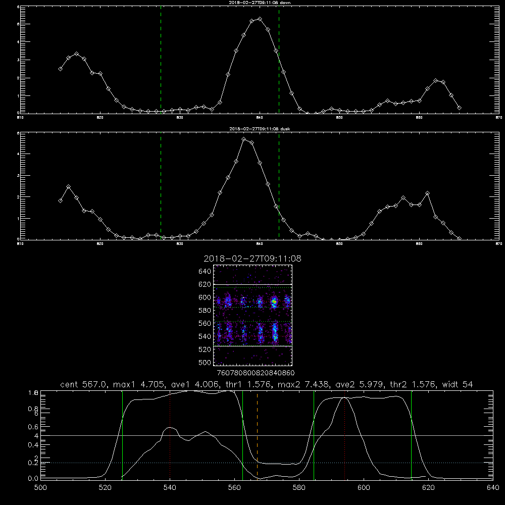Click the '520' y-axis label beside the spectral image
Image resolution: width=505 pixels, height=505 pixels.
pos(205,349)
